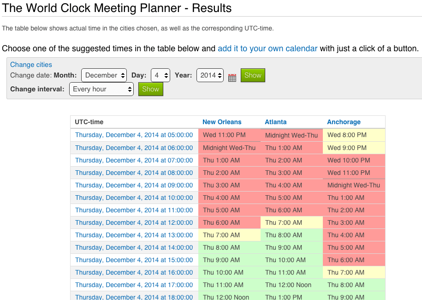
Task: Select the 05:00:00 UTC time row link
Action: point(134,135)
